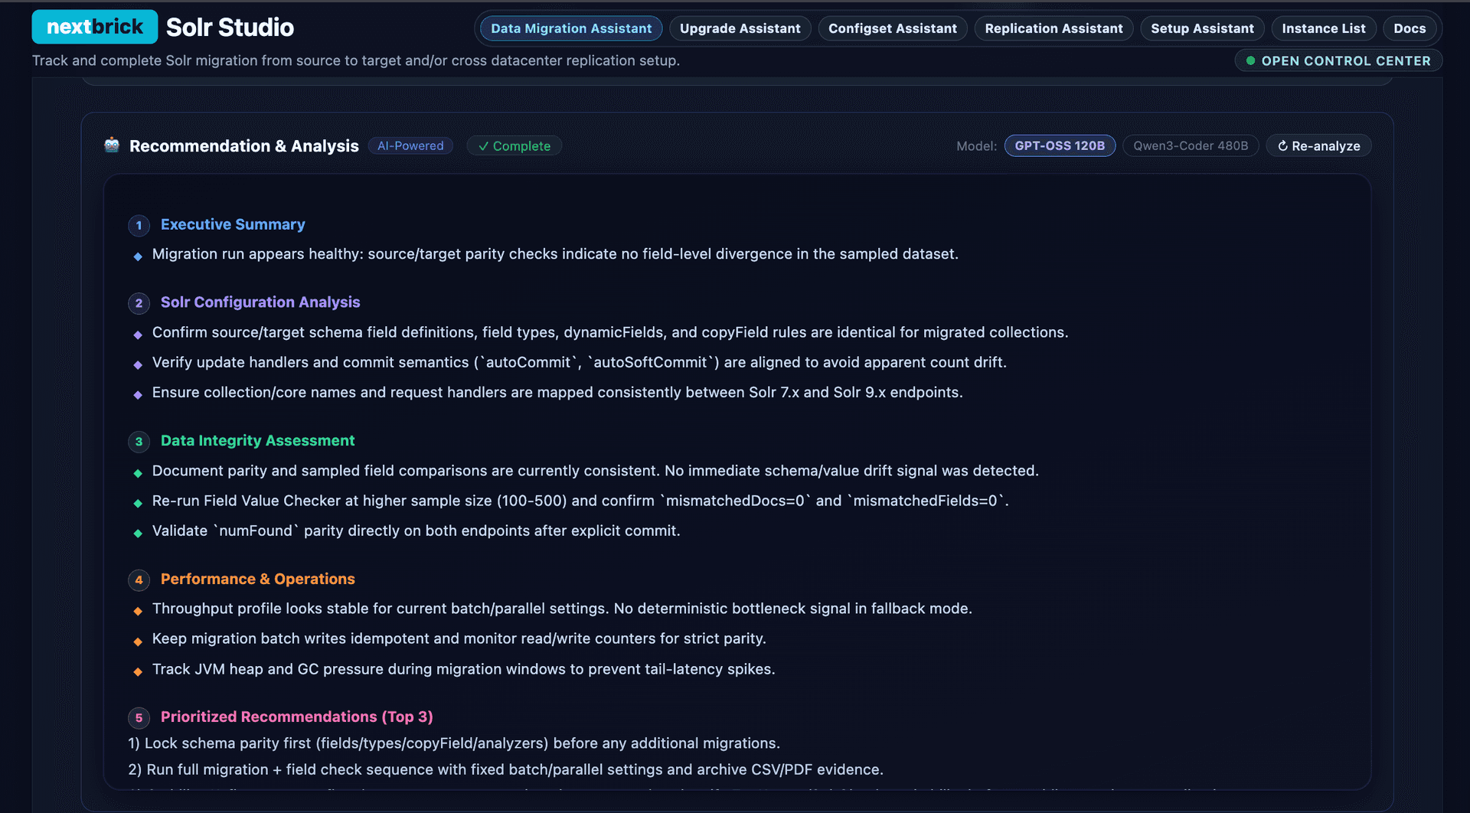Click the AI-Powered badge
This screenshot has width=1470, height=813.
tap(410, 145)
